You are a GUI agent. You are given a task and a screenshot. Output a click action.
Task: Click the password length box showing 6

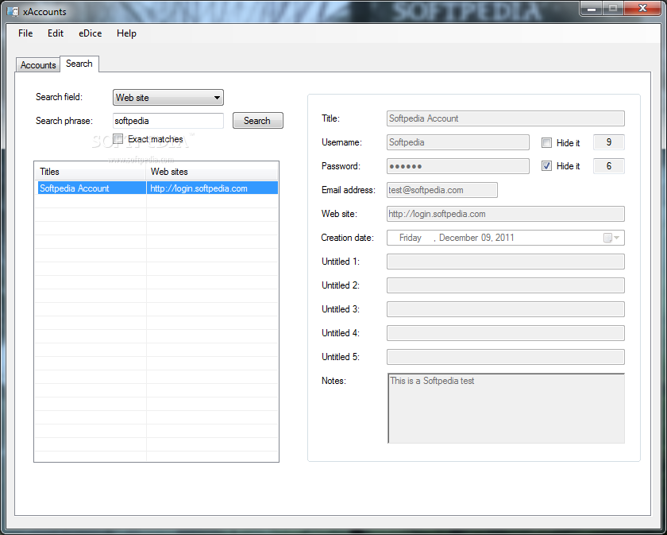(609, 166)
